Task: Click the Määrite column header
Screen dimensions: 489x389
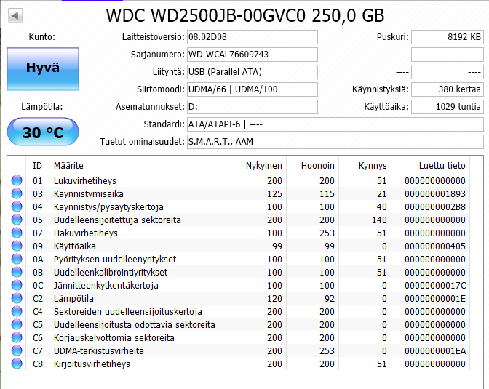Action: pos(142,166)
